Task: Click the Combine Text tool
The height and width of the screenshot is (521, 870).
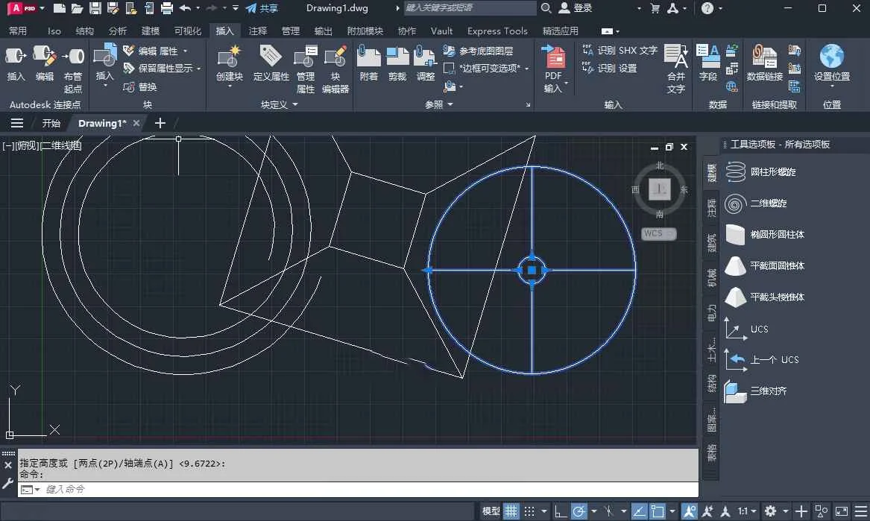Action: coord(676,69)
